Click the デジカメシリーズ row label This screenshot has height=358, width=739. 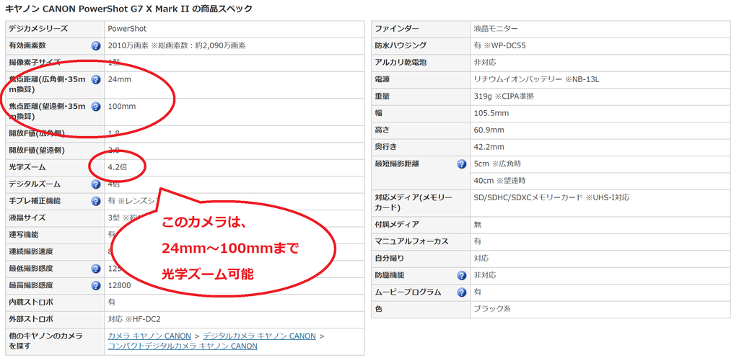coord(38,29)
